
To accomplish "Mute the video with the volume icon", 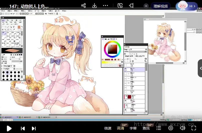I will click(x=182, y=128).
